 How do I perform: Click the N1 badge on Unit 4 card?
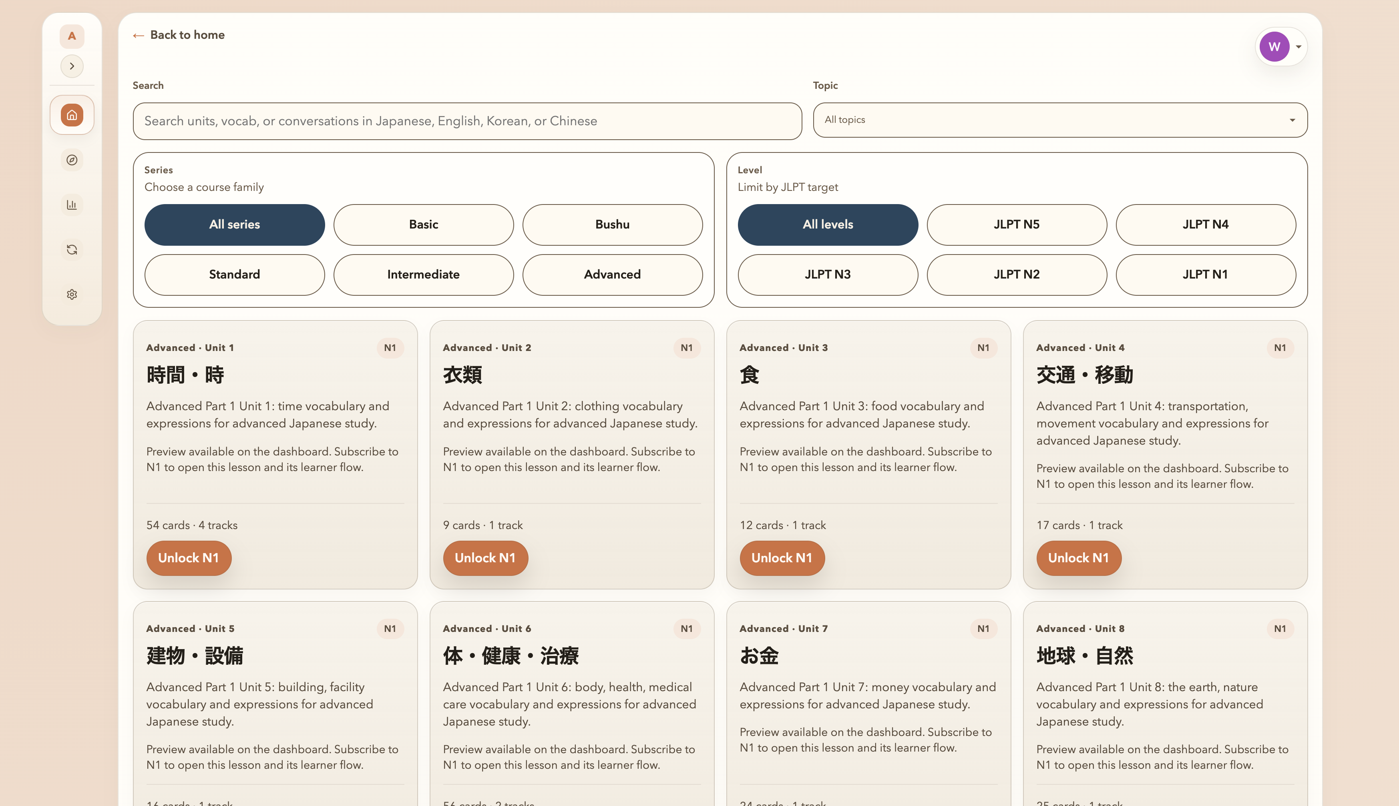(x=1280, y=348)
